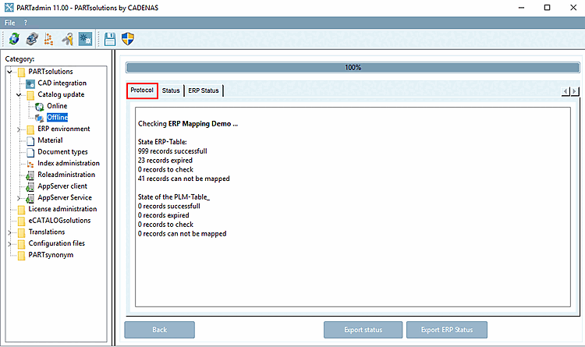Click the blue CAD settings toolbar icon
The width and height of the screenshot is (585, 347).
(x=85, y=39)
